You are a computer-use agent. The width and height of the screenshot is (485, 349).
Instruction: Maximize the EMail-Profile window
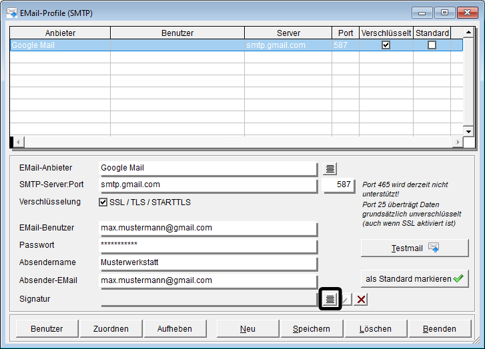[444, 13]
